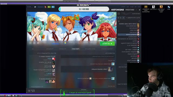Expand the account name dropdown
173x97 pixels.
click(40, 7)
